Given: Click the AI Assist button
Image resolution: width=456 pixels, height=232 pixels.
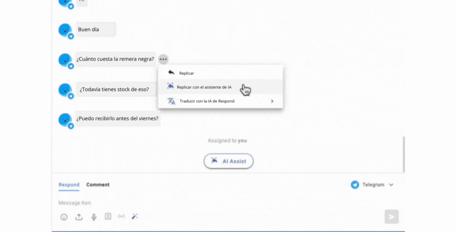Looking at the screenshot, I should (228, 161).
